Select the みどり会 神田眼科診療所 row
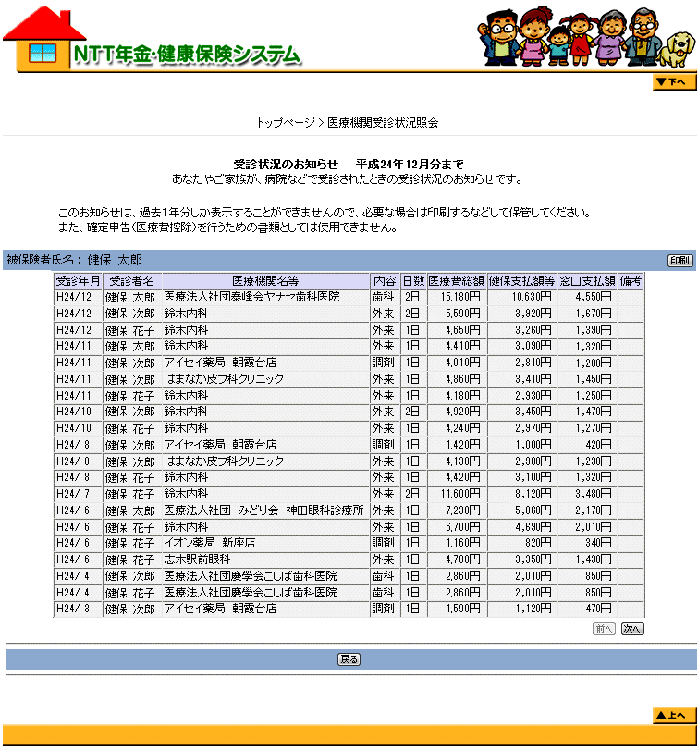The image size is (698, 750). coord(263,510)
